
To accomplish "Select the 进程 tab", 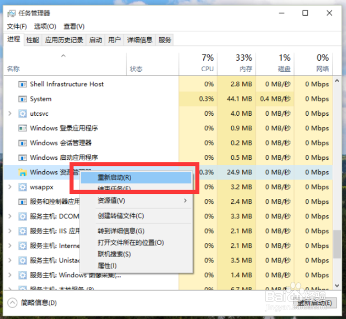I will pyautogui.click(x=14, y=39).
